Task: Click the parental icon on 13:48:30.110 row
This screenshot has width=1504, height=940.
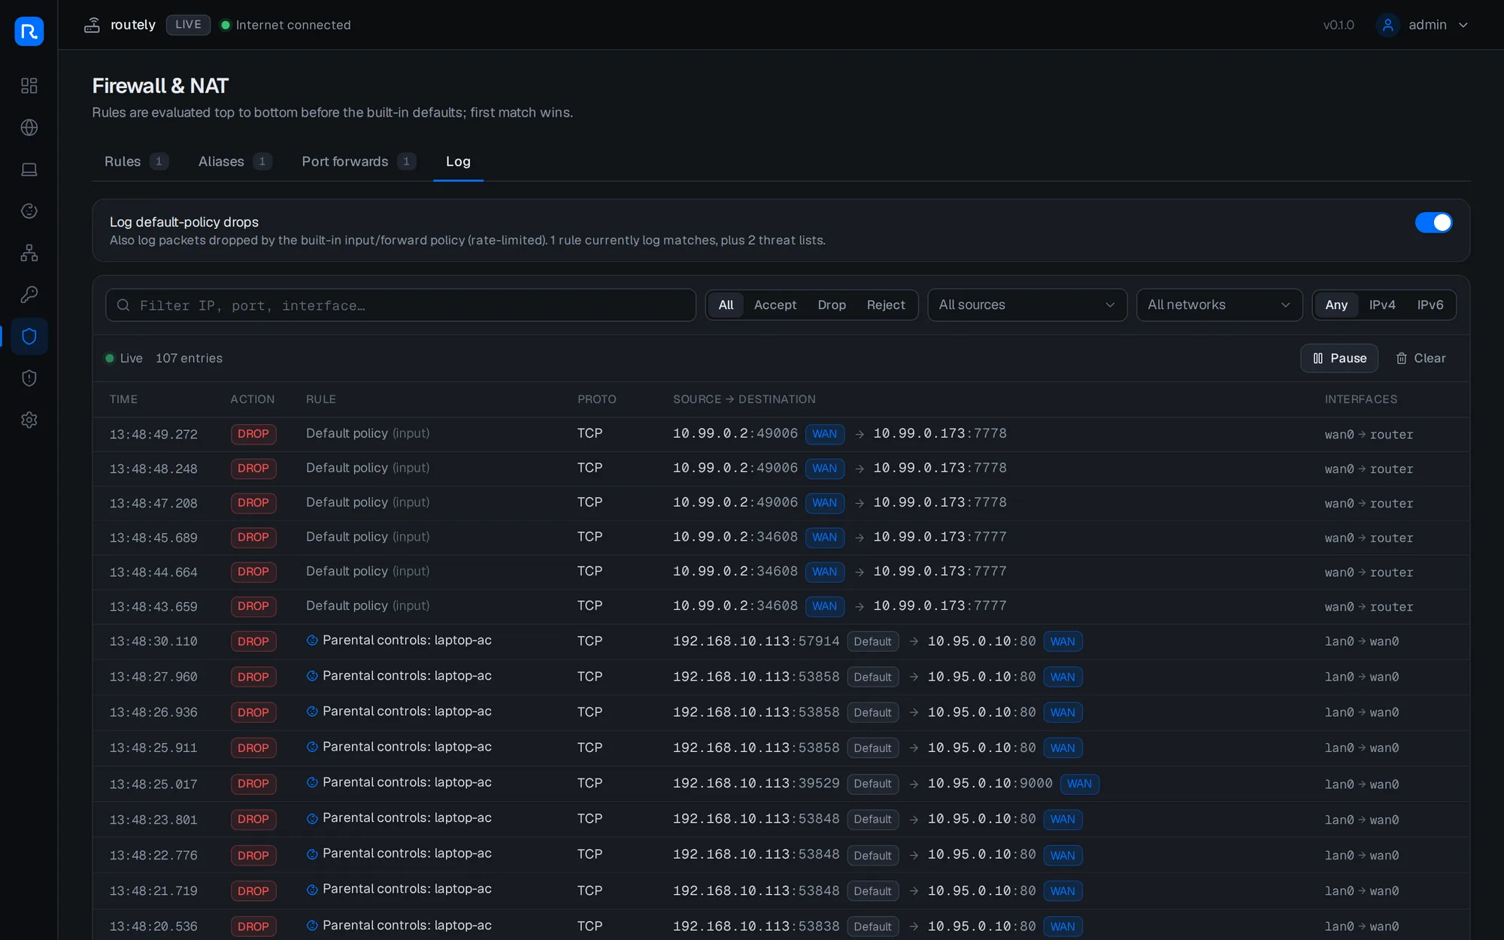Action: tap(312, 641)
